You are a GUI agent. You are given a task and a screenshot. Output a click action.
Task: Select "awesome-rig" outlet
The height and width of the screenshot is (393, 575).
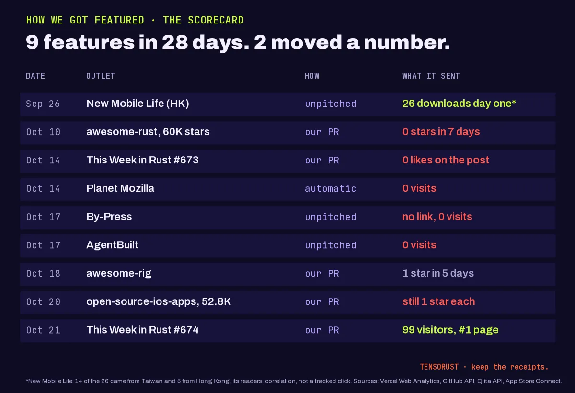pyautogui.click(x=119, y=273)
